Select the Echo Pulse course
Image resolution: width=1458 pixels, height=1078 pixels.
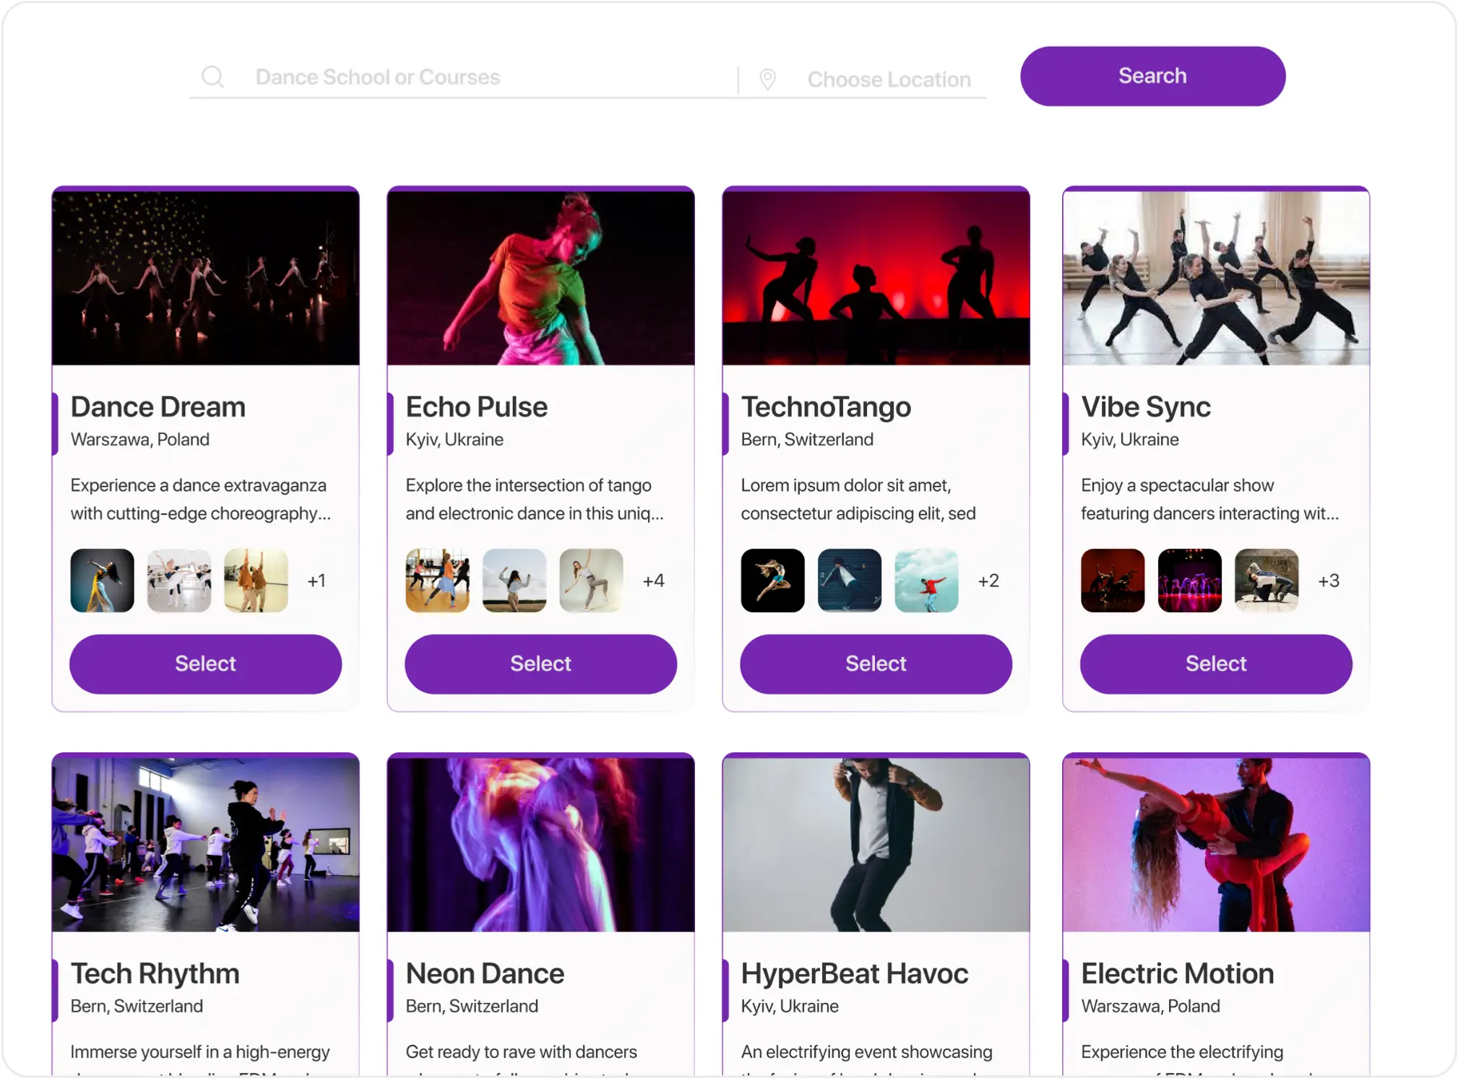pos(540,664)
